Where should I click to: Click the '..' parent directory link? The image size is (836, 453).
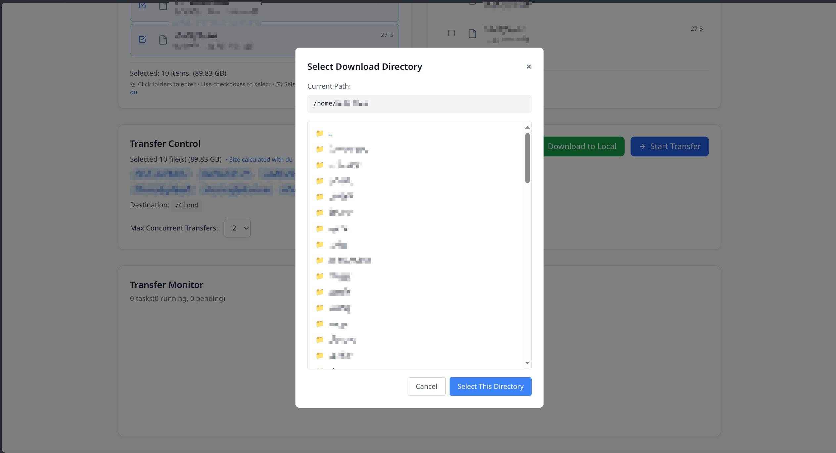(330, 134)
